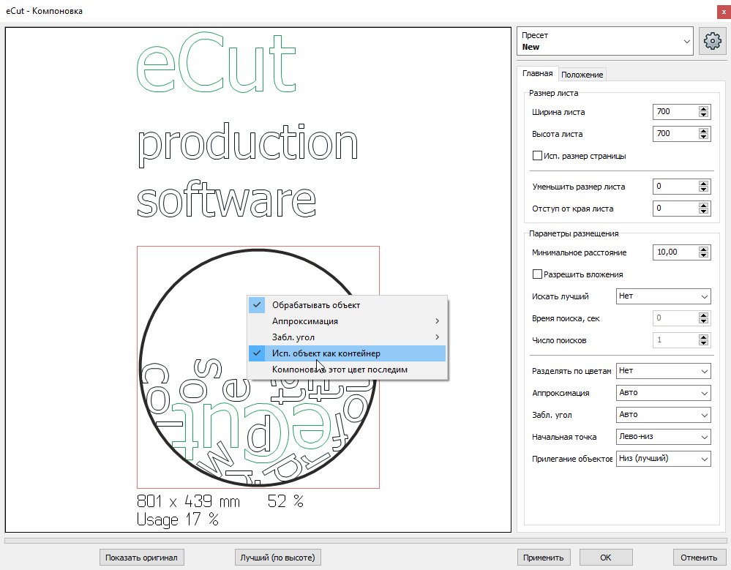Click the progress bar below preview

[x=366, y=541]
